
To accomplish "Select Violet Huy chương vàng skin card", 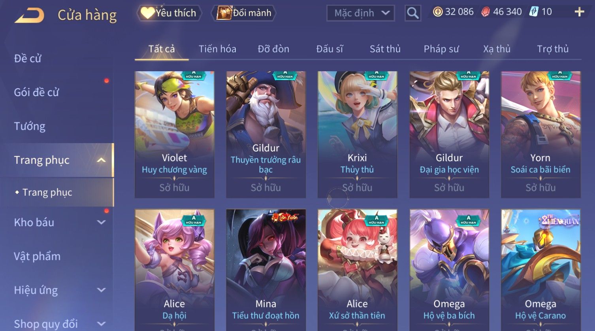I will tap(174, 134).
